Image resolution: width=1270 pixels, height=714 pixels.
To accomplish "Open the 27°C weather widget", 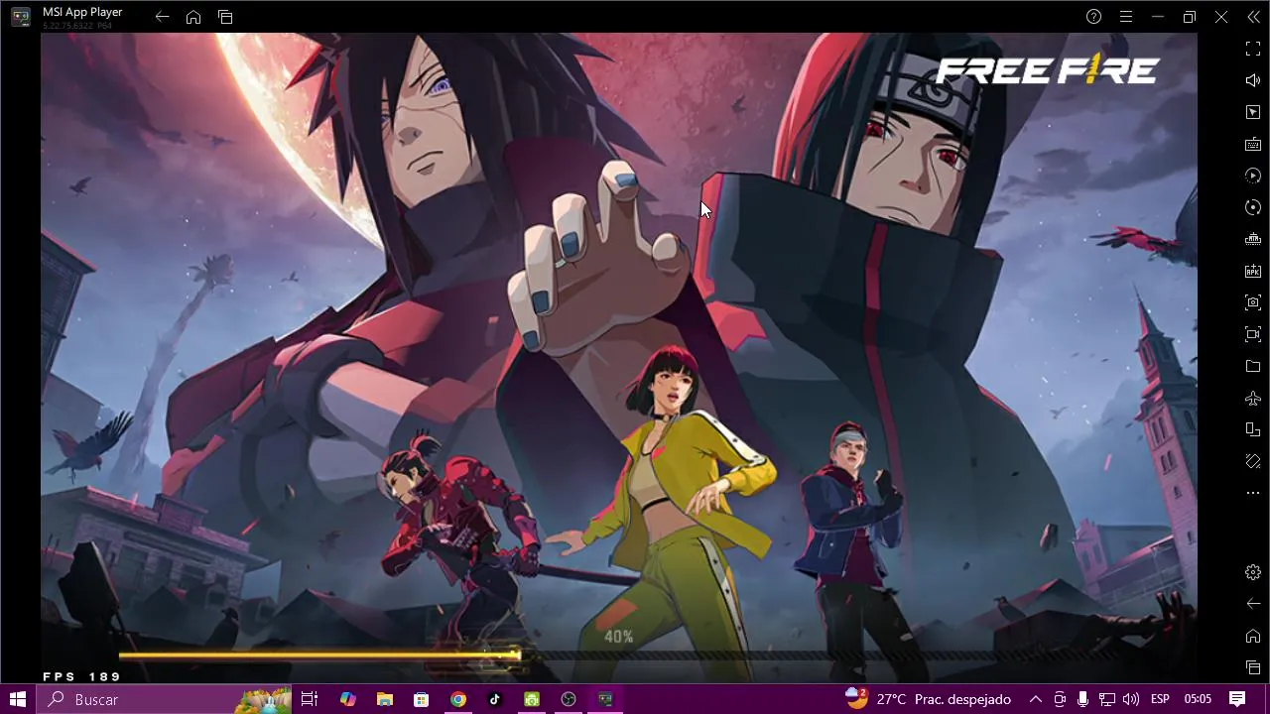I will click(x=928, y=699).
